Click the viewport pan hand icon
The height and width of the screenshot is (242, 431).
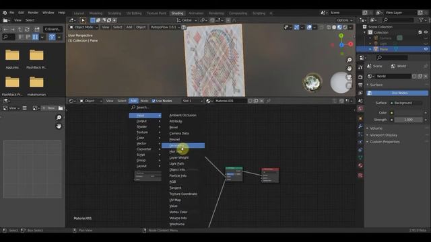coord(349,69)
